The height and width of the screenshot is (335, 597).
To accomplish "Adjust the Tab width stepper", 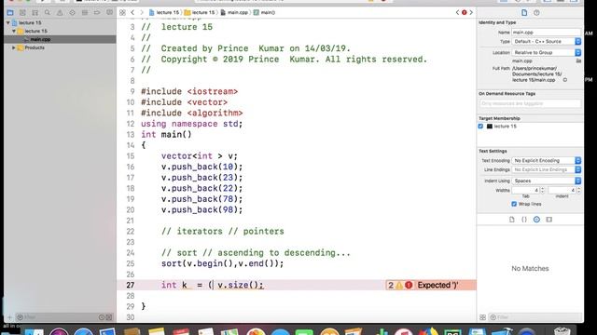I will [x=543, y=190].
